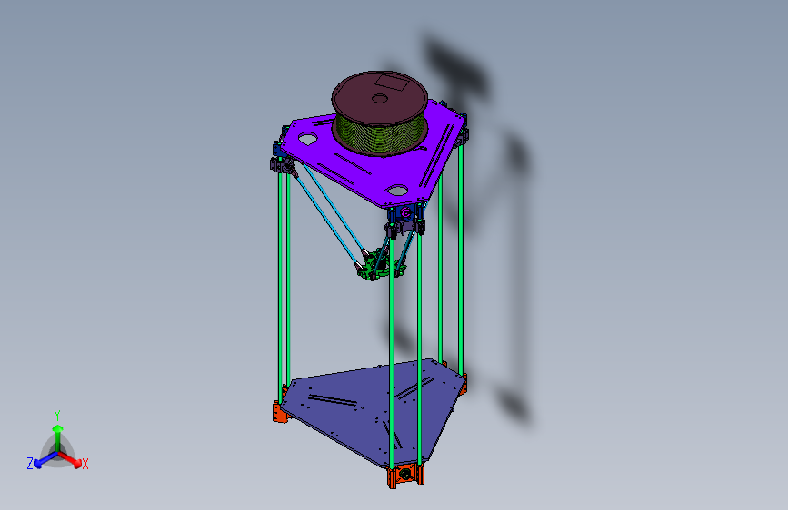The image size is (788, 510).
Task: Select the orange front bottom corner bracket
Action: tap(405, 475)
